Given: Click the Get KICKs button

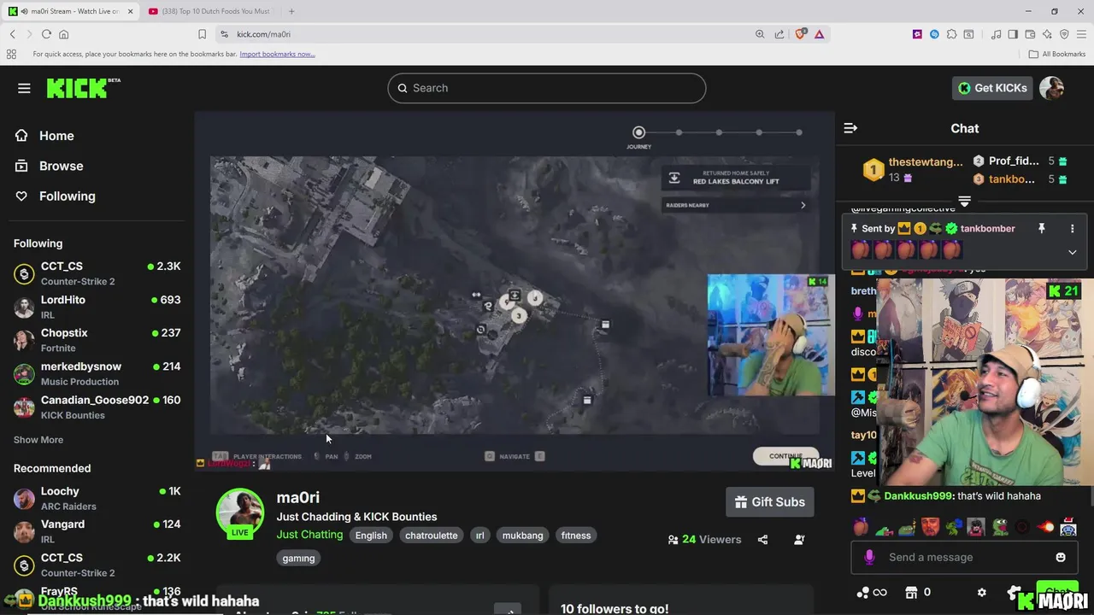Looking at the screenshot, I should tap(992, 88).
